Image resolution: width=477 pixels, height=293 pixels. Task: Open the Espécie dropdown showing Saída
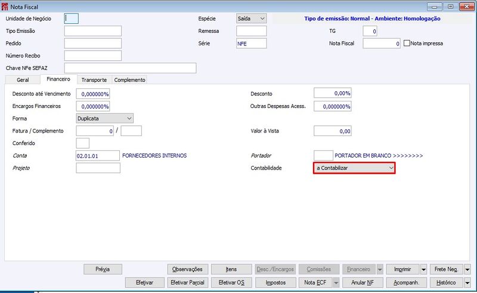[x=251, y=18]
